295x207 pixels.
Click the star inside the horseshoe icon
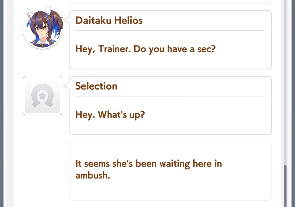[43, 96]
